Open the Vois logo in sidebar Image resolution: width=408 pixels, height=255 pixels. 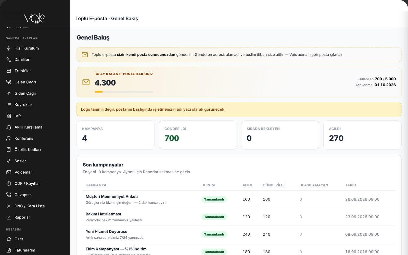click(x=34, y=18)
